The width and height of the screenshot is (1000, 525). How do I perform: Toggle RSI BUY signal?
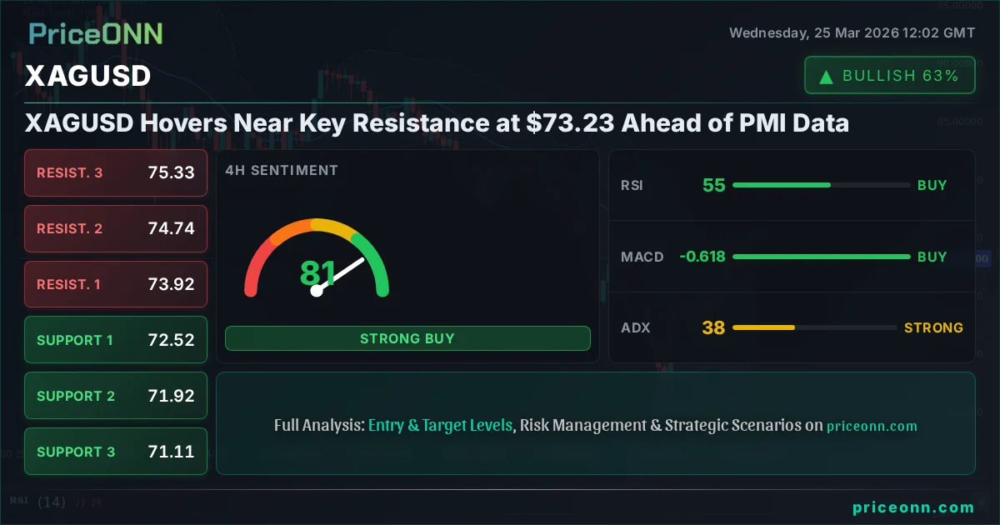click(x=932, y=185)
